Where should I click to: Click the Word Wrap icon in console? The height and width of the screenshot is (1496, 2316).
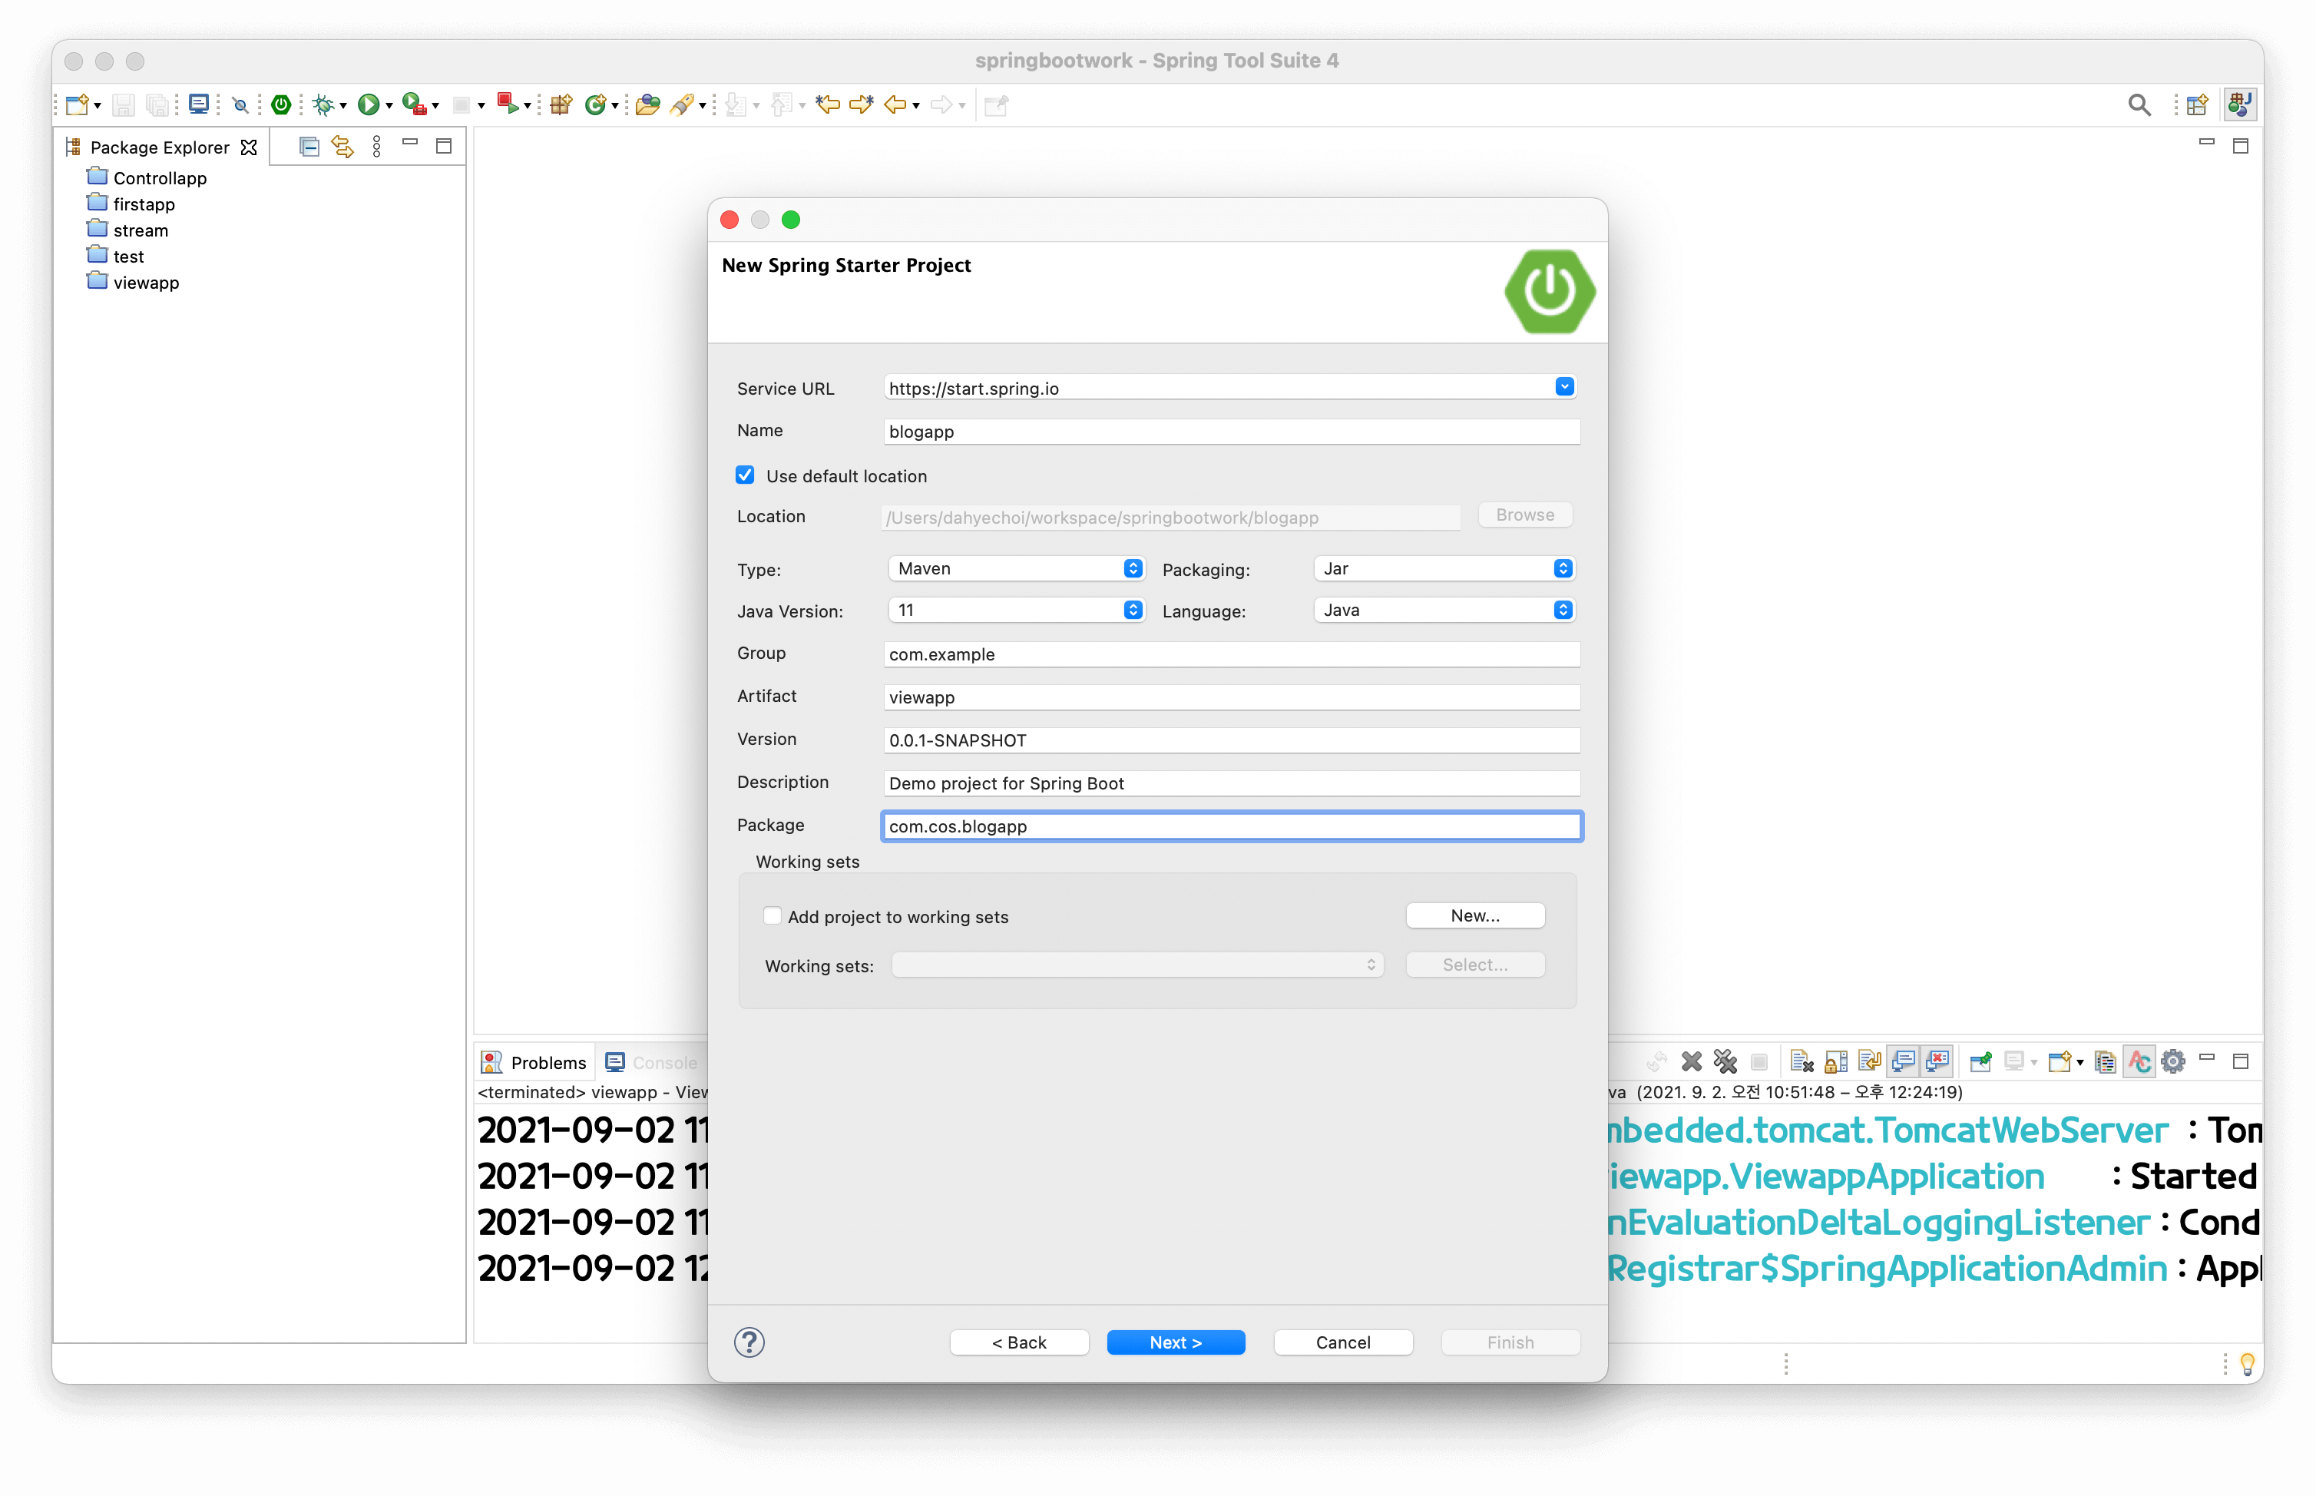coord(1869,1062)
